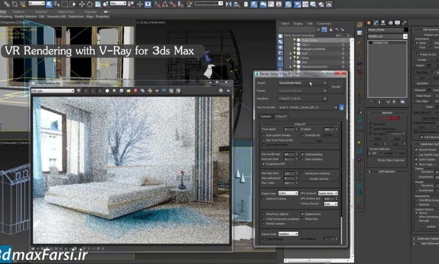Click the Attach button
This screenshot has width=439, height=264.
420,65
